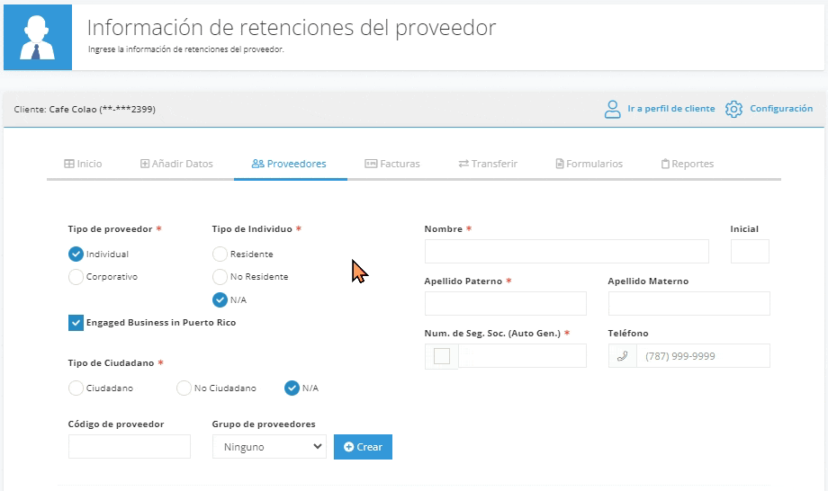Image resolution: width=828 pixels, height=491 pixels.
Task: Open the Grupo de proveedores dropdown
Action: tap(269, 447)
